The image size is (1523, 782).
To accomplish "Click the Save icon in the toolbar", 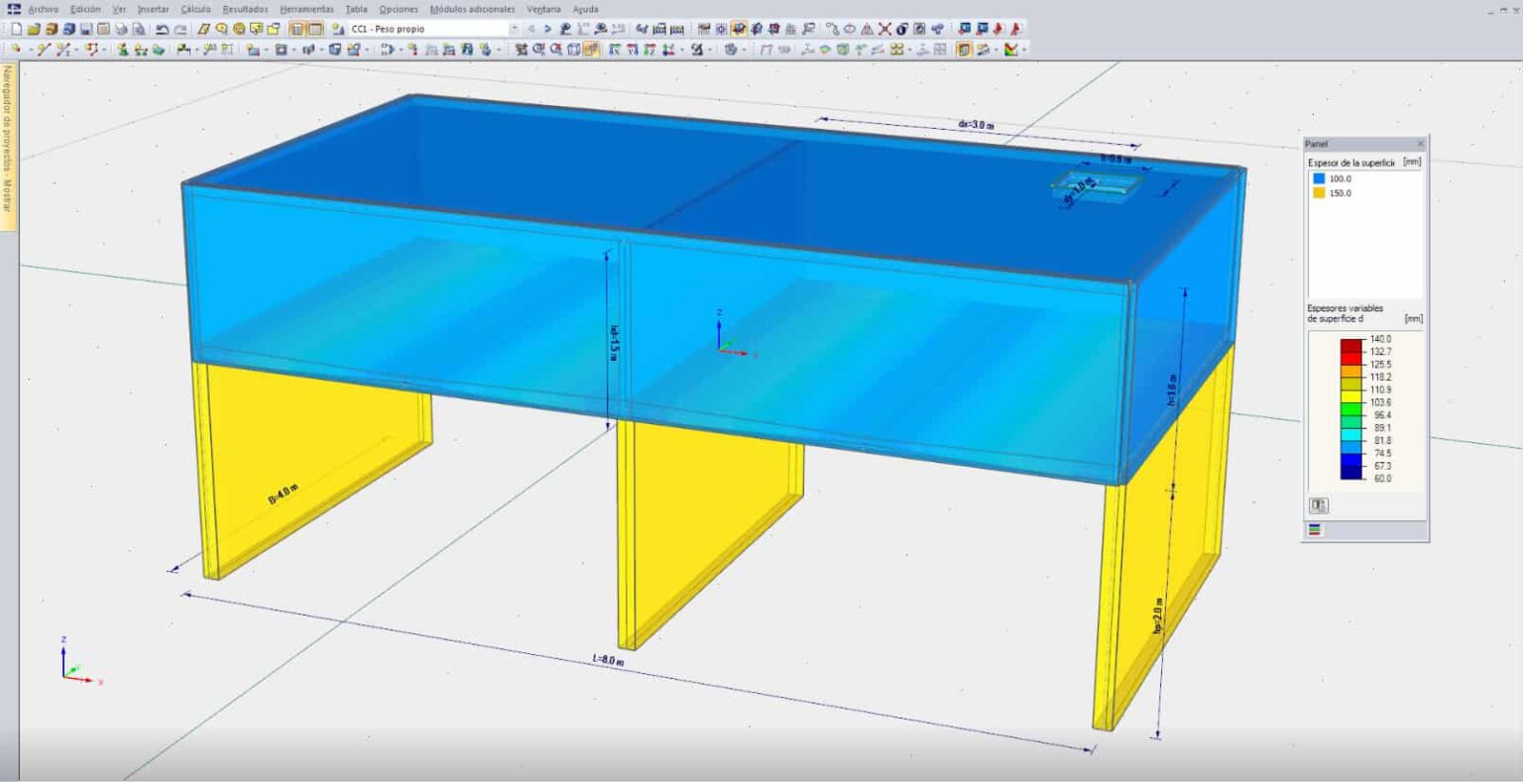I will pyautogui.click(x=87, y=29).
